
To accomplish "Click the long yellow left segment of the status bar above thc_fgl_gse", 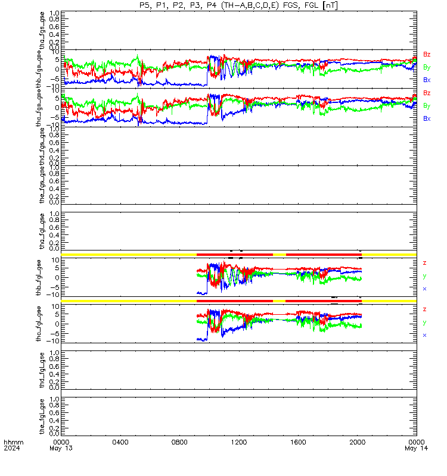I will point(129,301).
